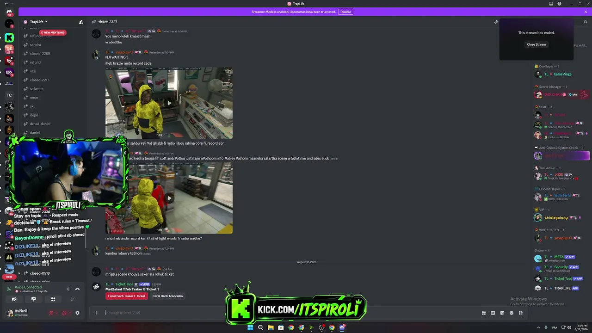Open File Explorer from taskbar
Image resolution: width=592 pixels, height=333 pixels.
[271, 327]
